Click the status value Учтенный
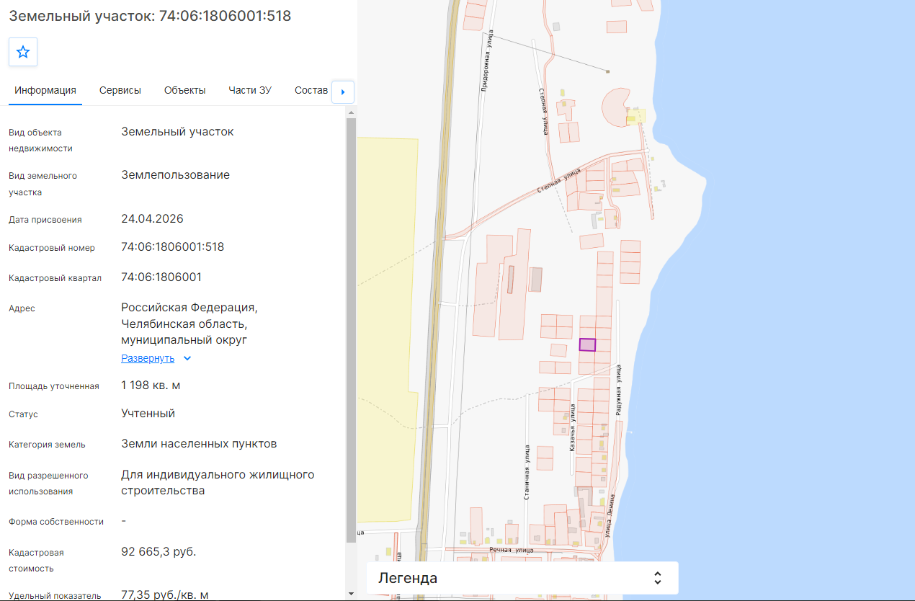The width and height of the screenshot is (915, 601). coord(148,414)
